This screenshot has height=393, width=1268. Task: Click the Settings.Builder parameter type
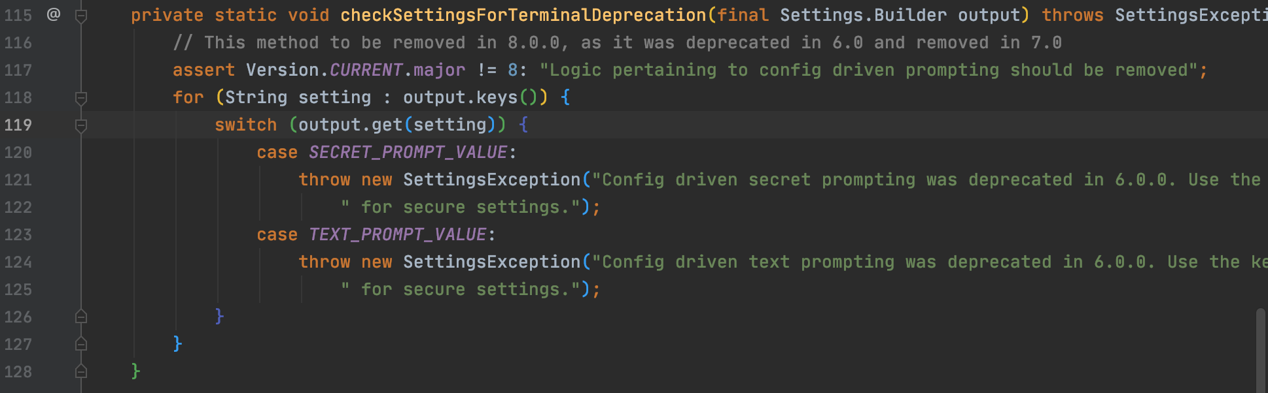click(863, 15)
